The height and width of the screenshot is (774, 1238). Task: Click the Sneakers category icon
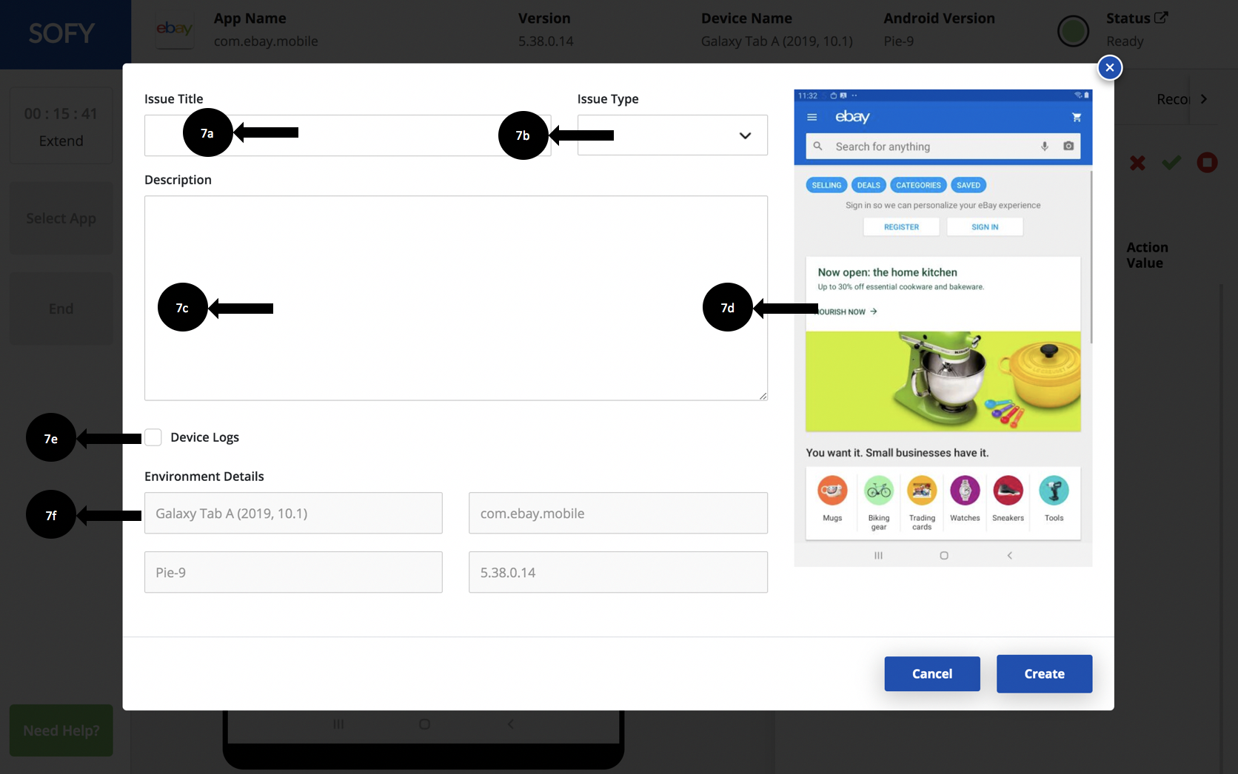[x=1008, y=491]
